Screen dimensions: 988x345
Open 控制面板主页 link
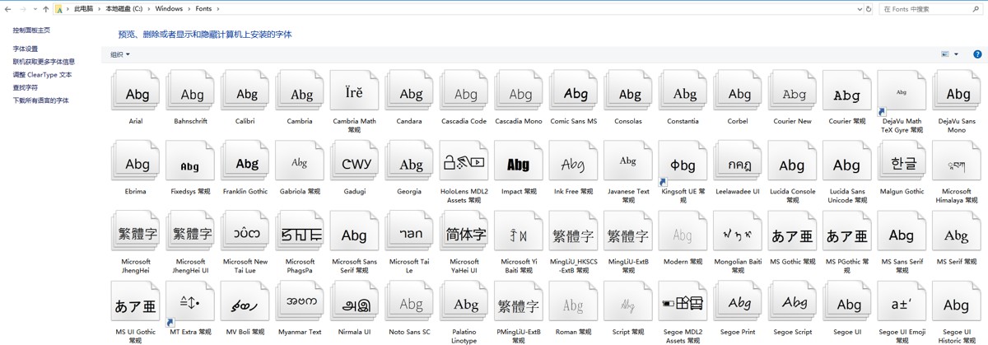click(x=31, y=30)
